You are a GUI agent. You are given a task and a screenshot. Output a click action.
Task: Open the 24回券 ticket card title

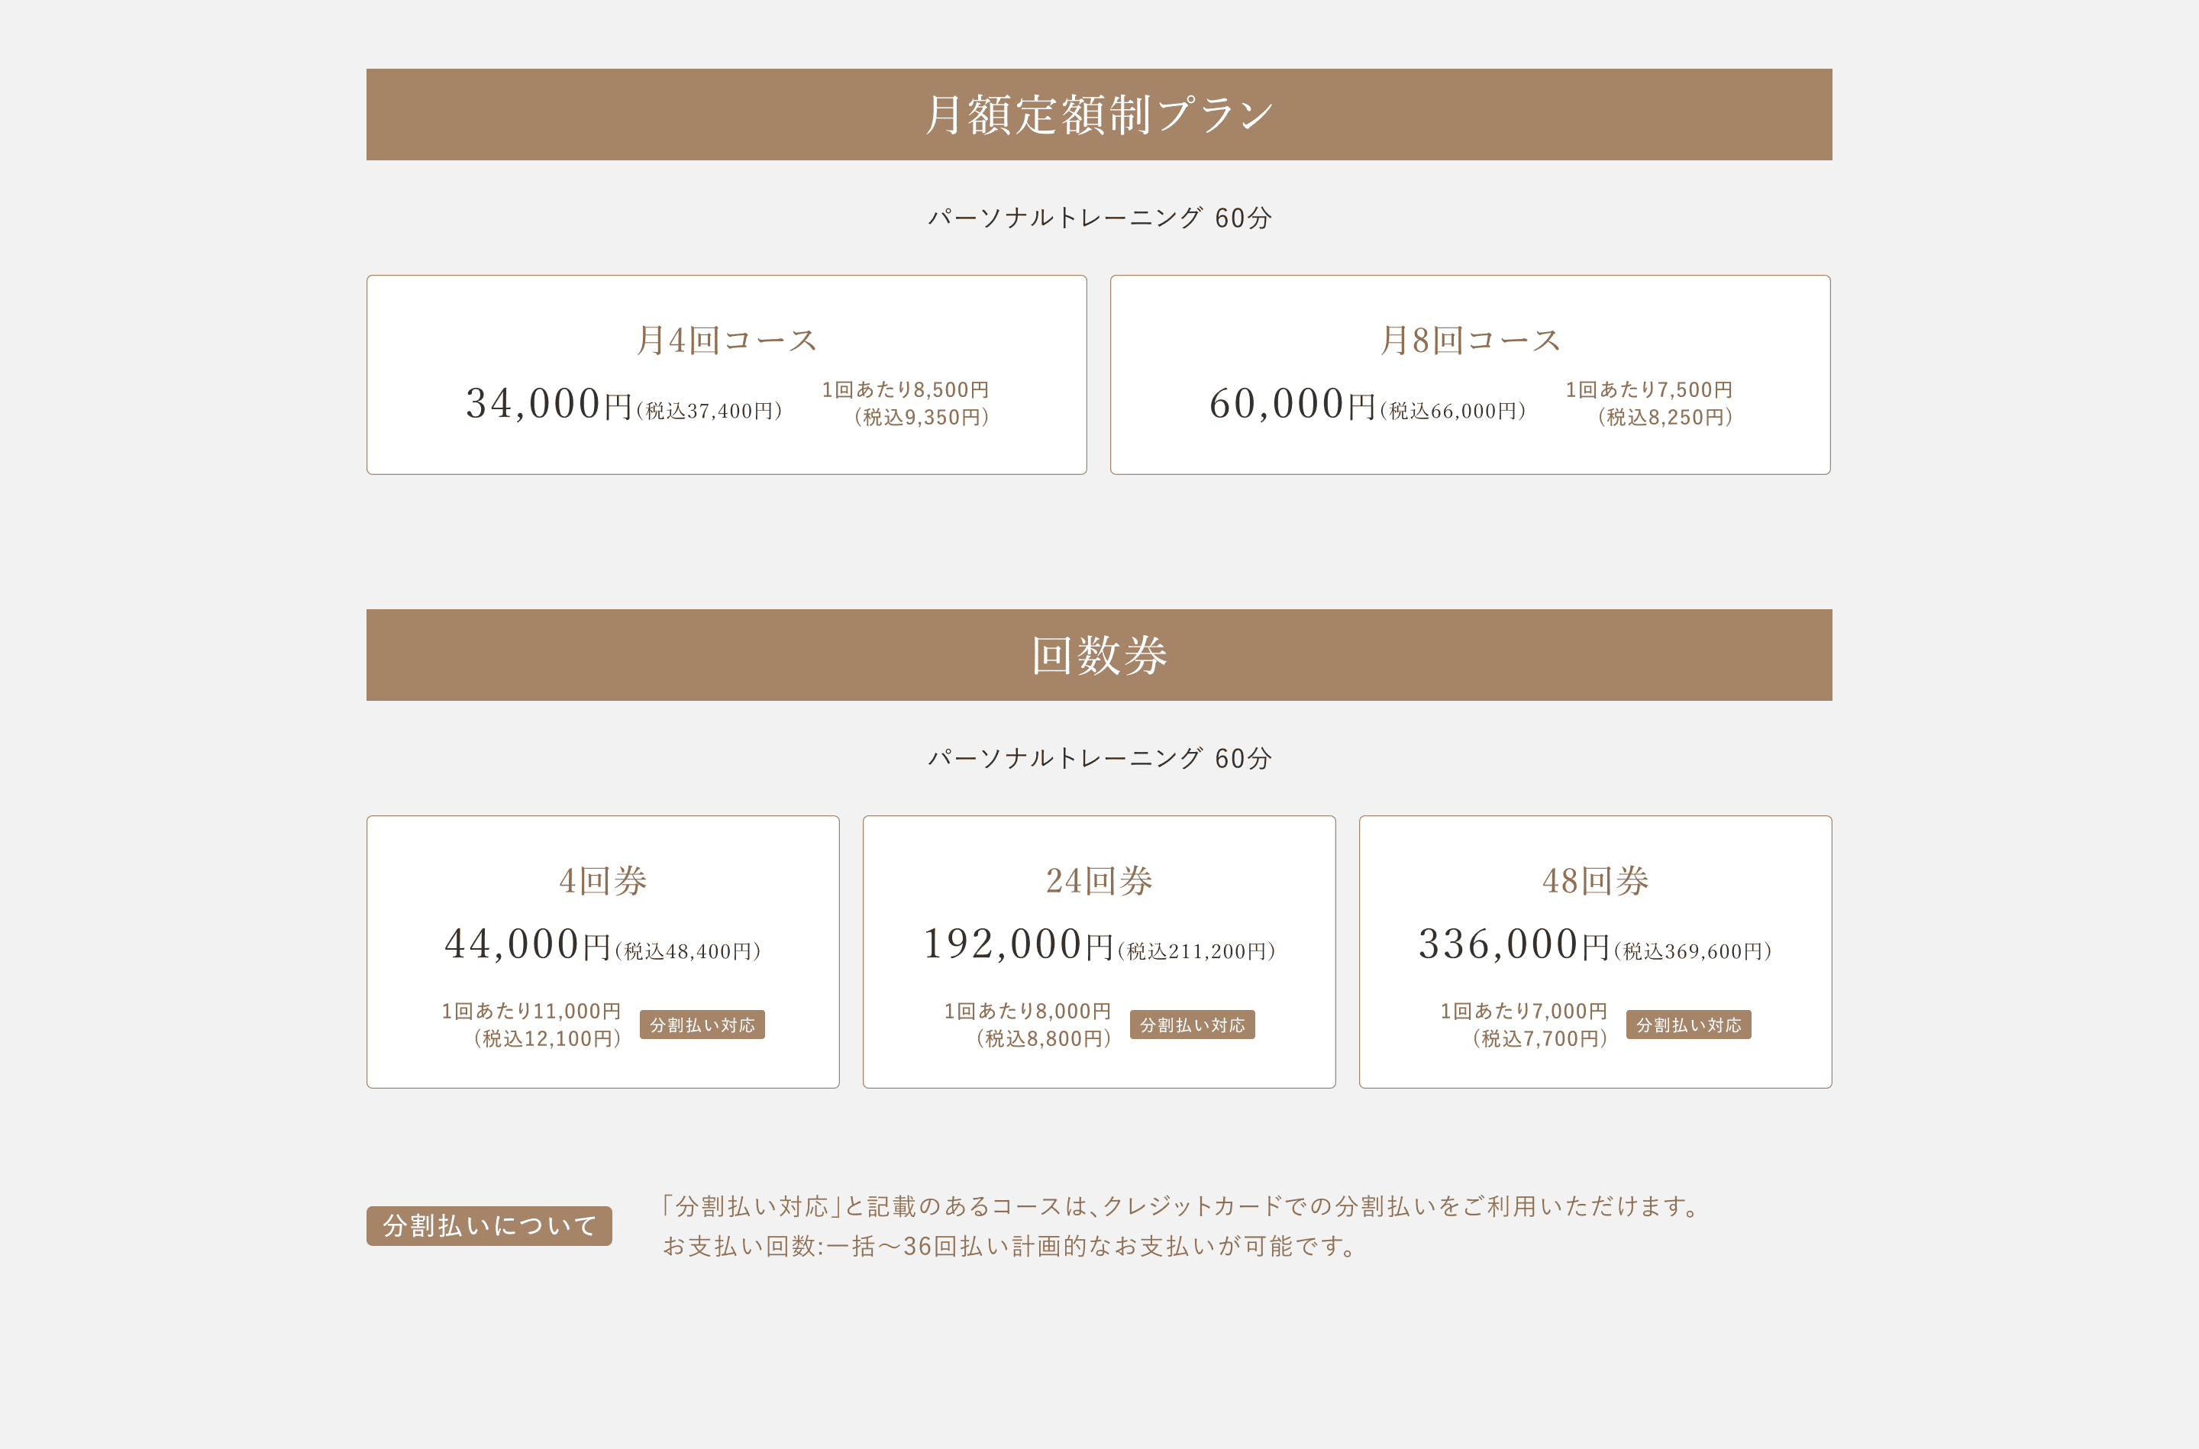(1099, 881)
